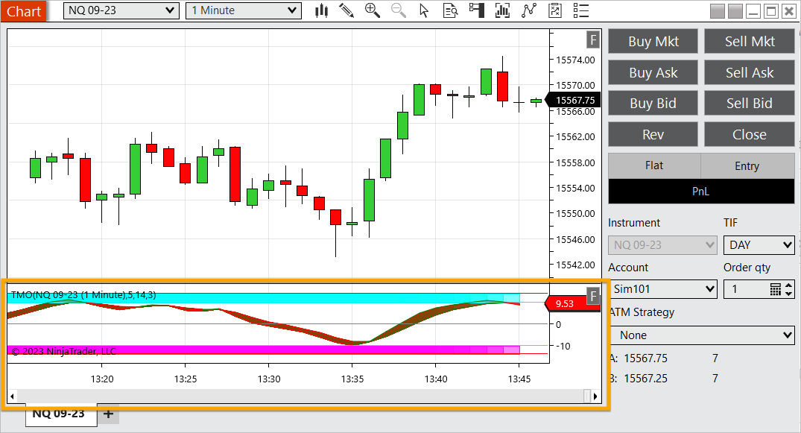The height and width of the screenshot is (433, 801).
Task: Click the Buy Bid button
Action: pos(653,104)
